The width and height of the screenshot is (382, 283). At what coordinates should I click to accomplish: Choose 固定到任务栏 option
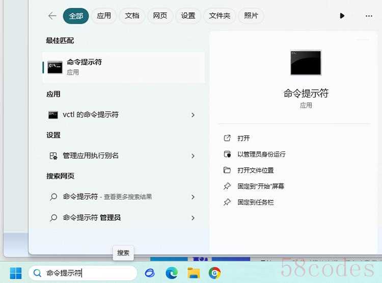point(255,202)
